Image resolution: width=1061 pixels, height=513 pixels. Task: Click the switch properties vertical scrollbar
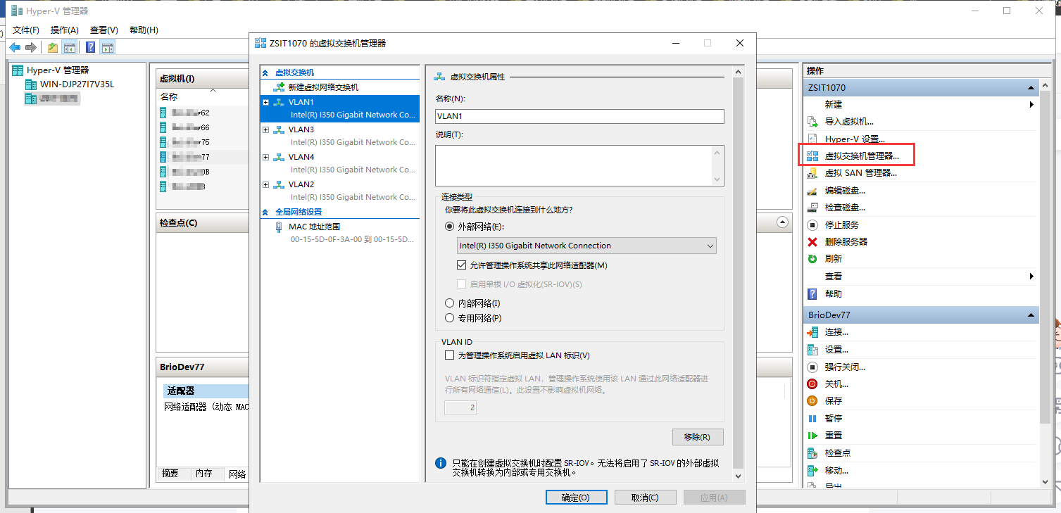(x=738, y=273)
